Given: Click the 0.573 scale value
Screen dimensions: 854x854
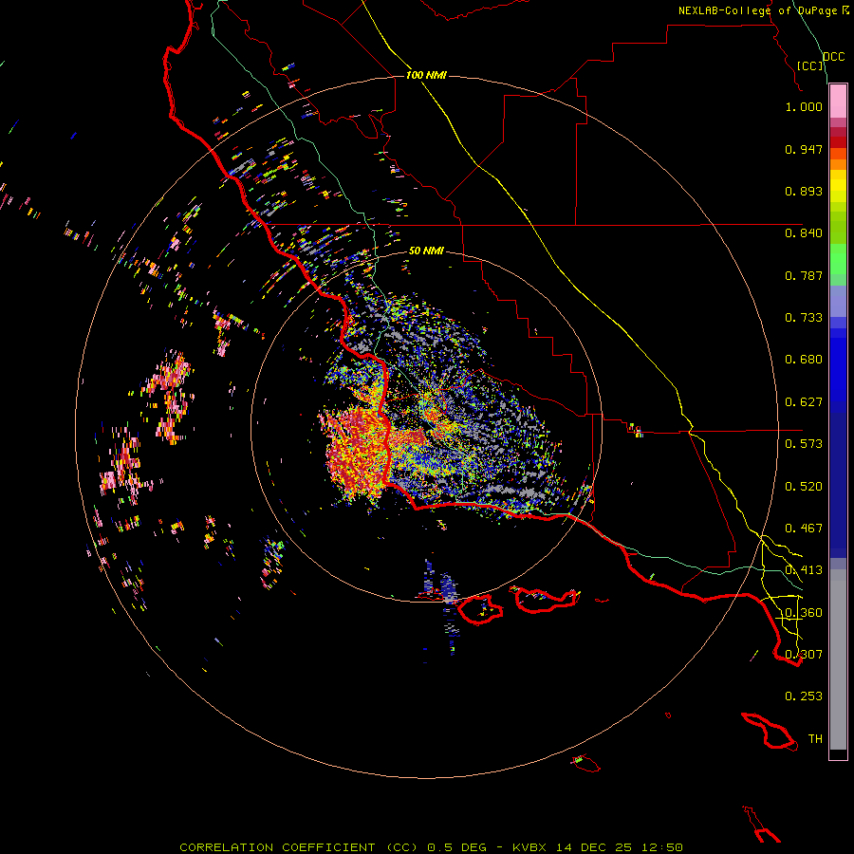Looking at the screenshot, I should click(804, 444).
